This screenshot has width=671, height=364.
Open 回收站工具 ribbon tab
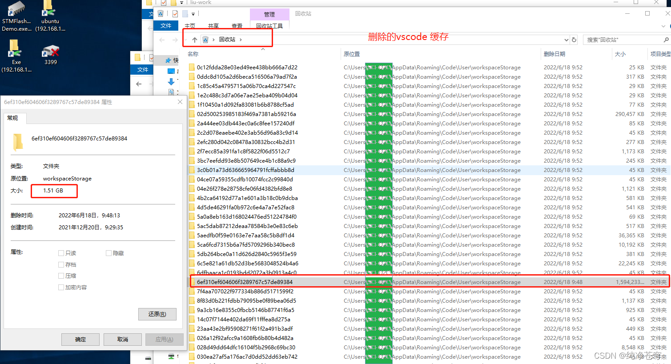click(269, 26)
